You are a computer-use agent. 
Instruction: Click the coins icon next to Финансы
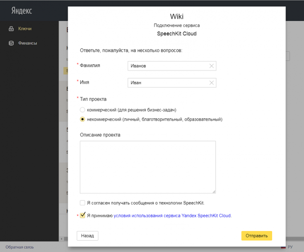pyautogui.click(x=11, y=43)
